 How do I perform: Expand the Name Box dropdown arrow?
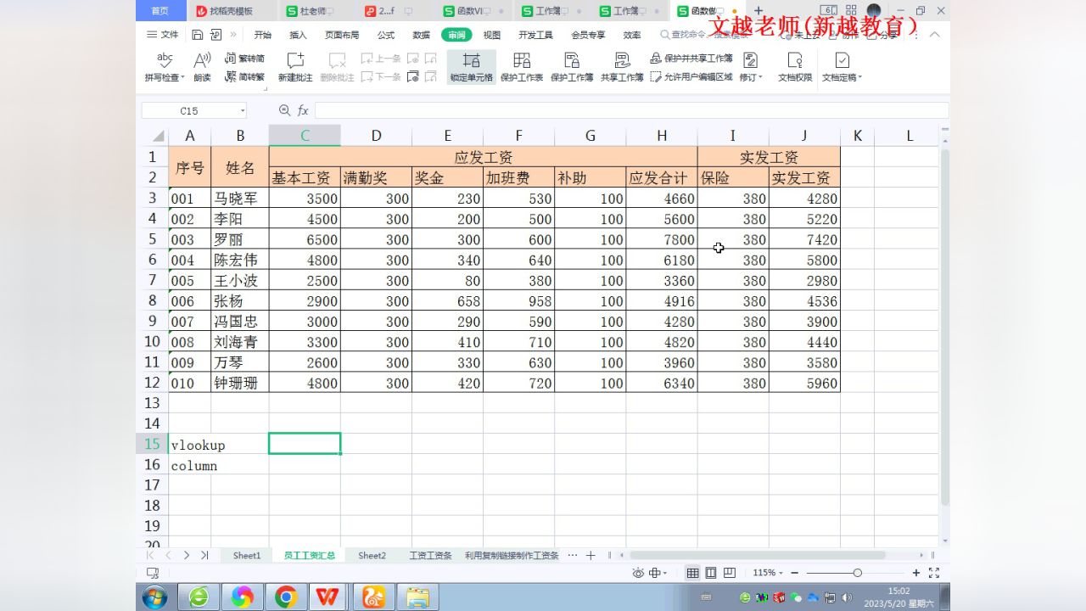coord(243,110)
